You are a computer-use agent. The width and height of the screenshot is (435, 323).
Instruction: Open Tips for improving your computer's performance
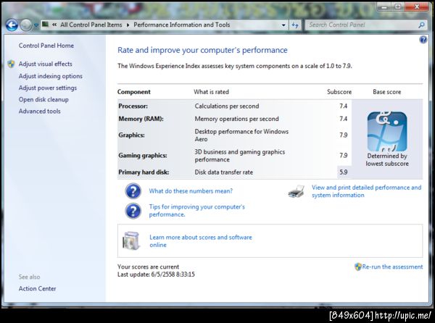click(x=197, y=211)
